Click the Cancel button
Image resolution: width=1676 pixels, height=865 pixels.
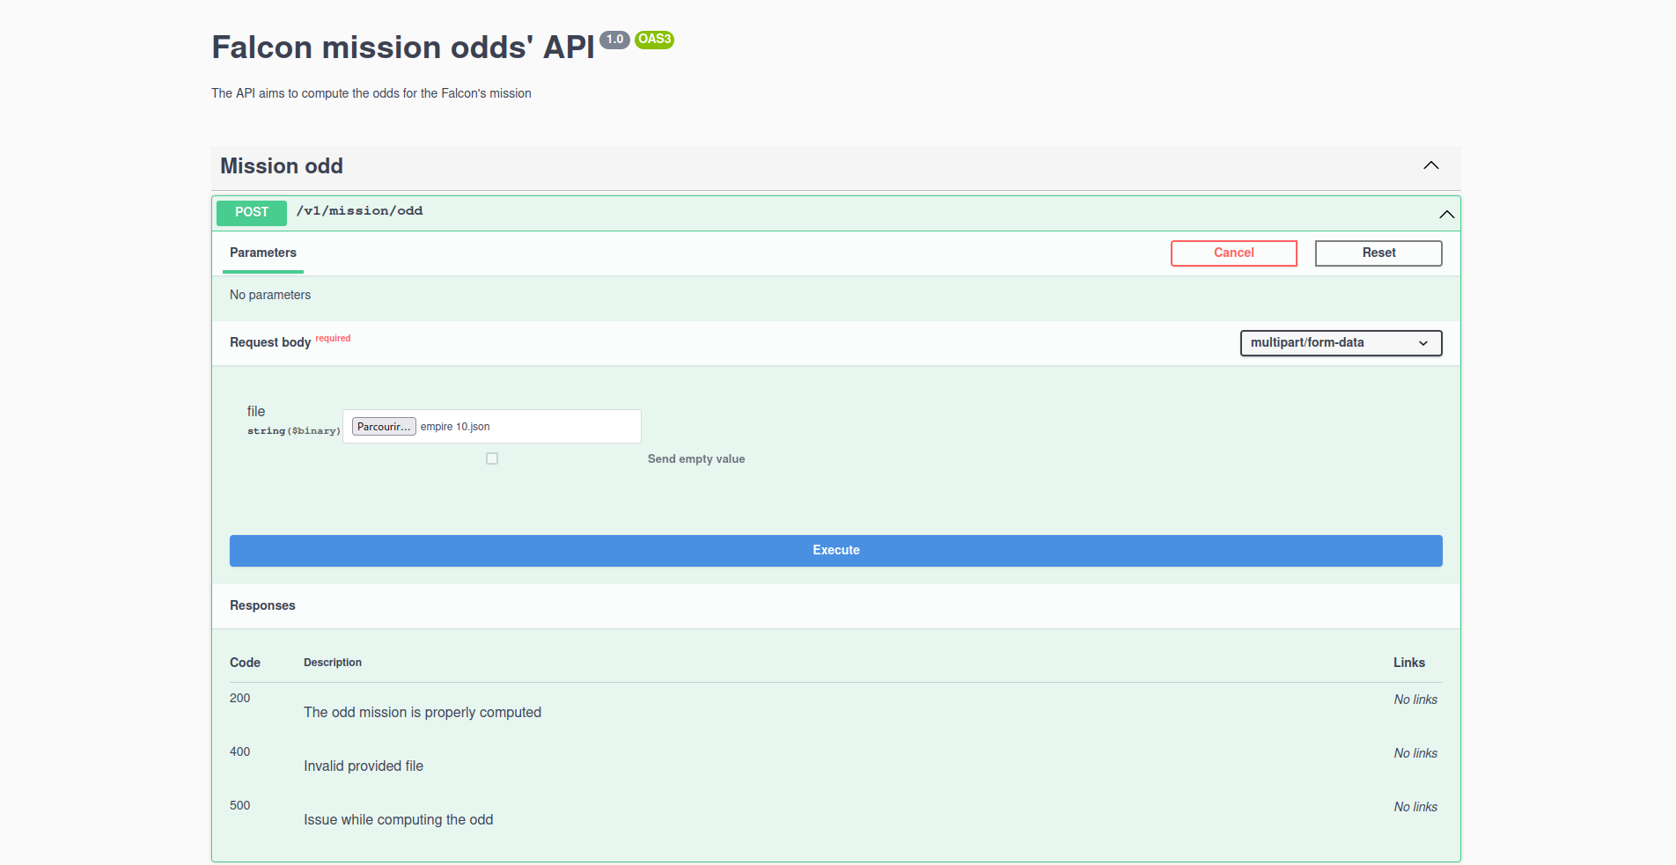click(x=1233, y=253)
